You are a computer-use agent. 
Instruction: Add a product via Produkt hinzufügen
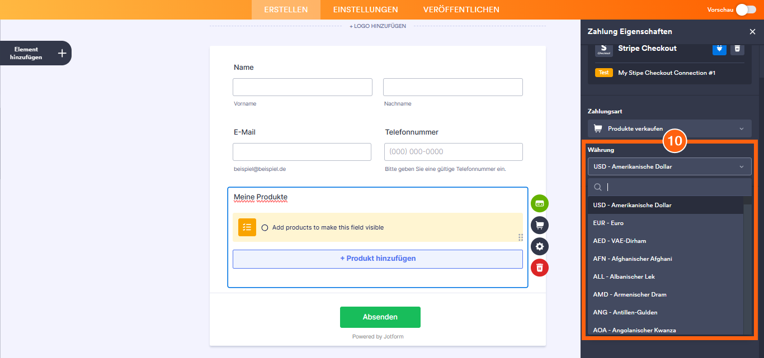[x=378, y=258]
